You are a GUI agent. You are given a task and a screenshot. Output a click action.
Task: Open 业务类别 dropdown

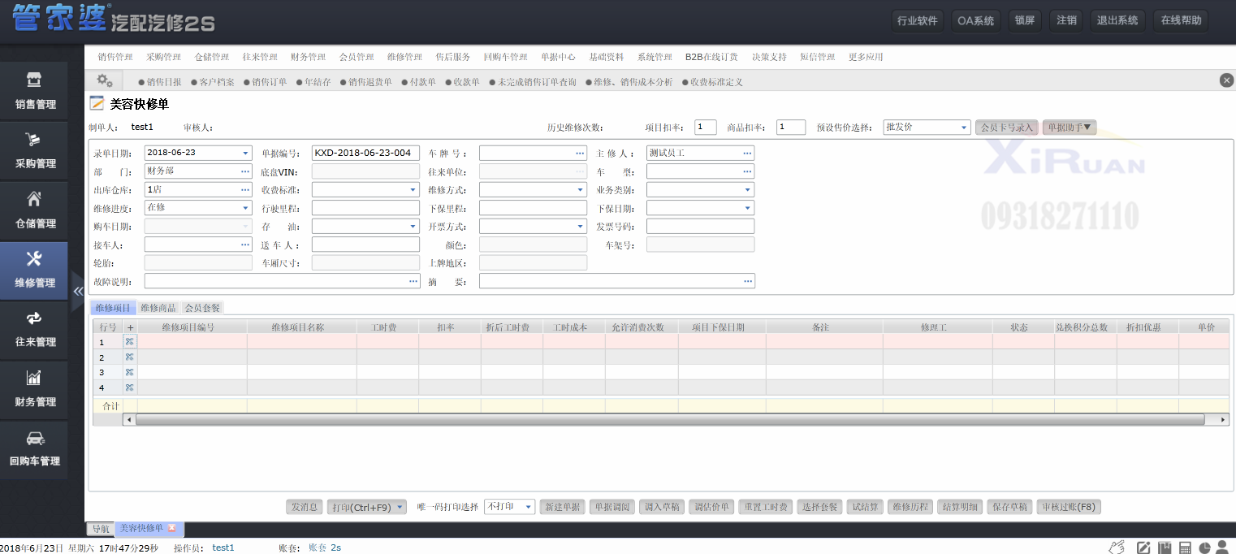click(x=747, y=189)
